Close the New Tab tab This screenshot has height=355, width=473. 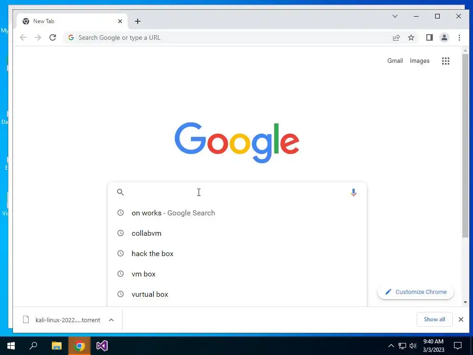pyautogui.click(x=120, y=21)
